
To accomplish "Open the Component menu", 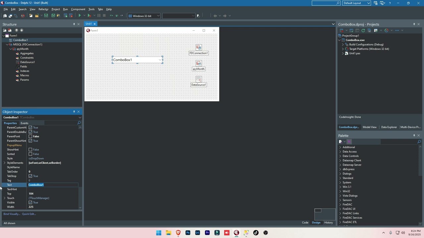I will click(78, 9).
